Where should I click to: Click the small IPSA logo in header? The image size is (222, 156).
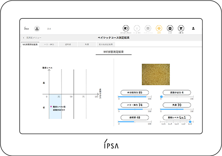coord(26,28)
